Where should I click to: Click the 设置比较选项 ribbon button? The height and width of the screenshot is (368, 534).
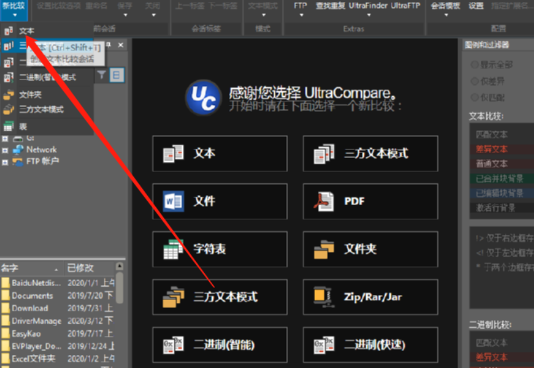pyautogui.click(x=59, y=6)
